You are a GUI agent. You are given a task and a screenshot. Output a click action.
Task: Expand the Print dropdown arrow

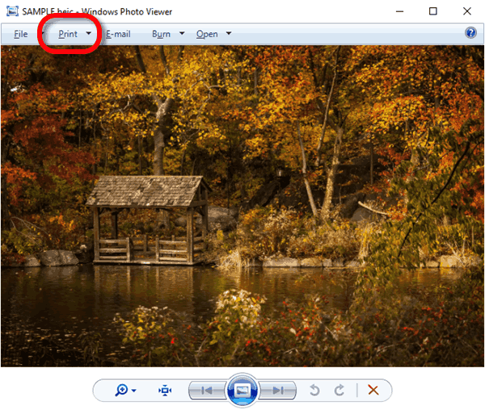click(x=88, y=33)
